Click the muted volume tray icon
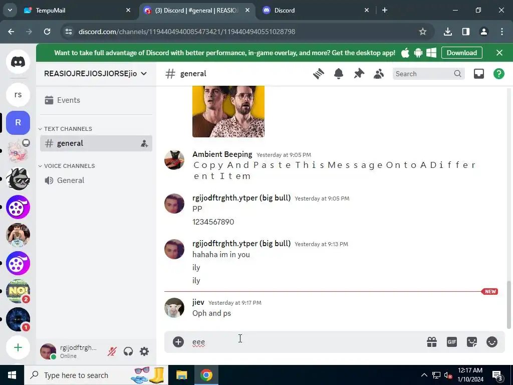Screen dimensions: 513x385 (448, 375)
